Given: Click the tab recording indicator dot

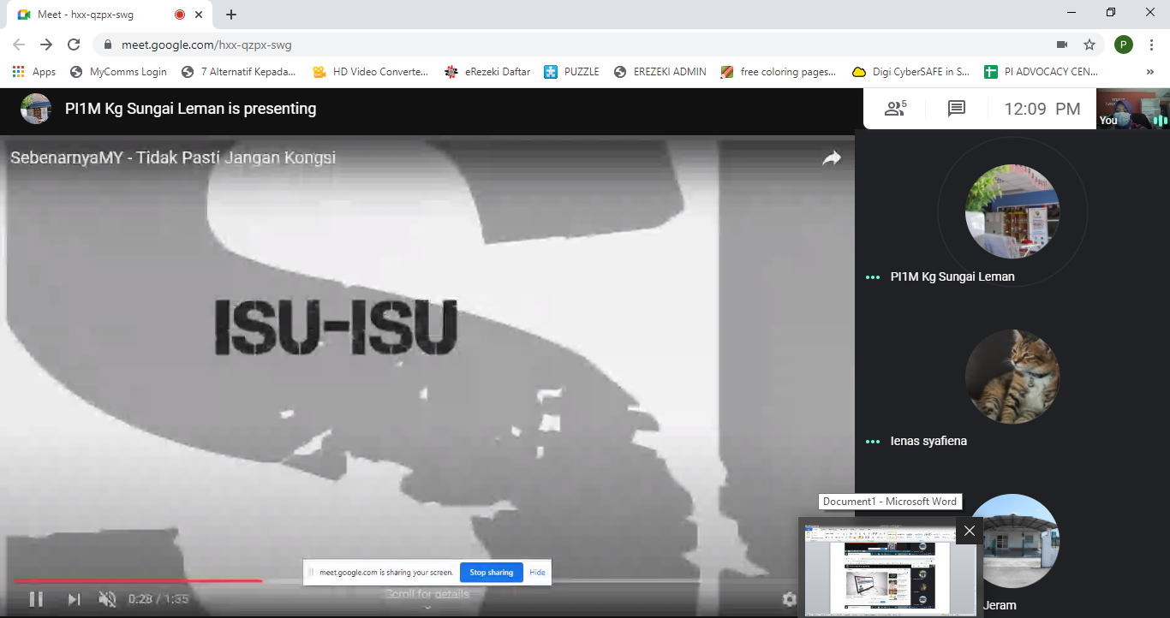Looking at the screenshot, I should coord(180,15).
